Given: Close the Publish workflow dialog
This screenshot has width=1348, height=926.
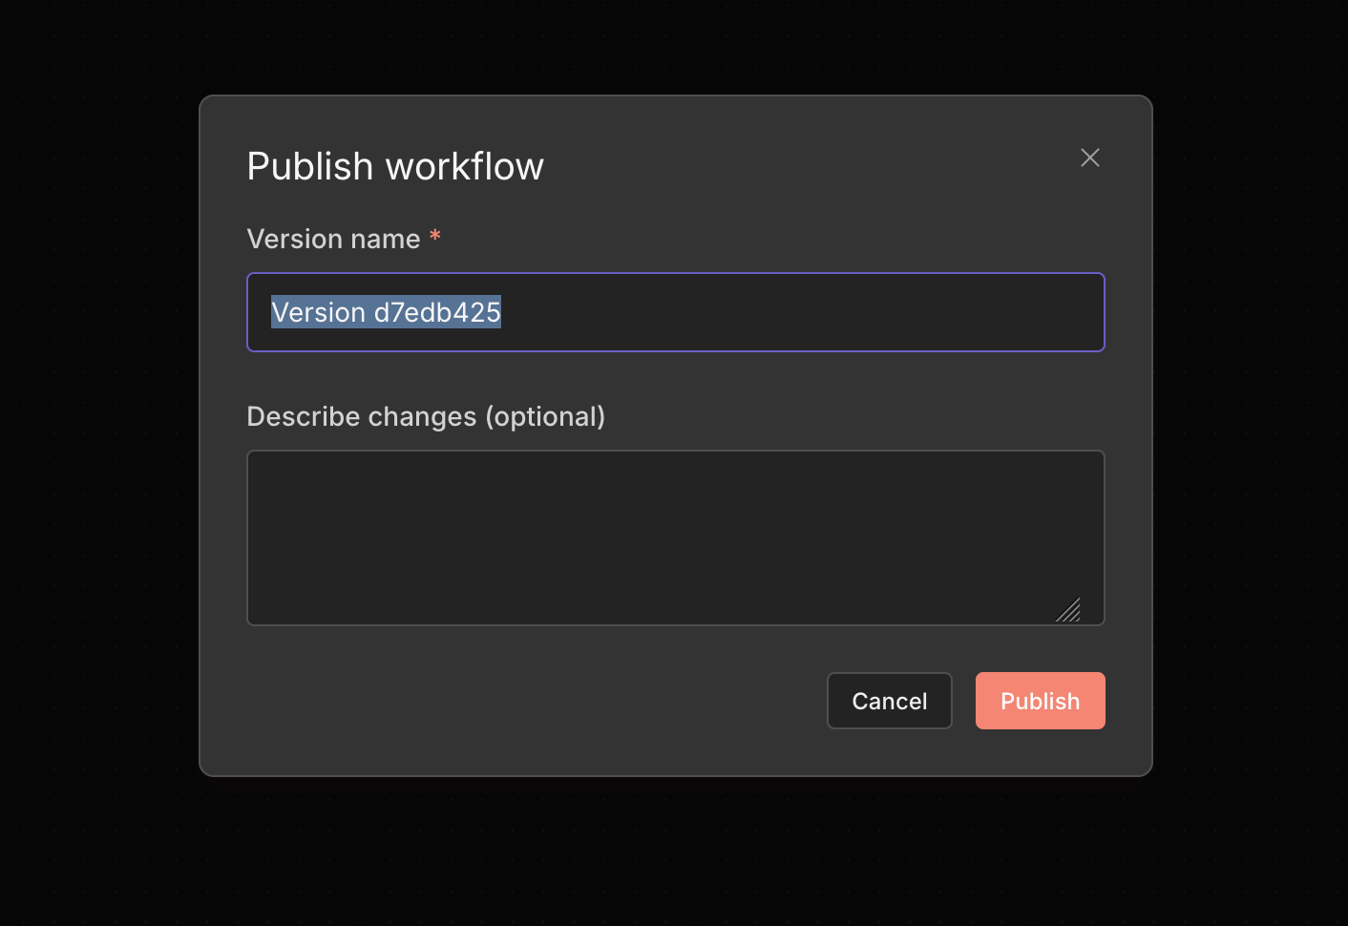Looking at the screenshot, I should coord(1090,158).
